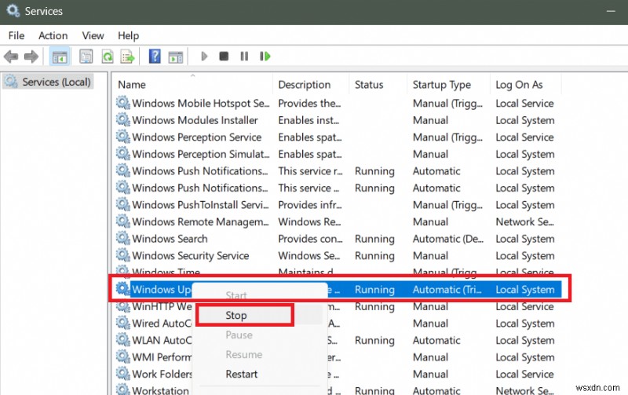
Task: Select Windows Modules Installer service name
Action: (195, 120)
